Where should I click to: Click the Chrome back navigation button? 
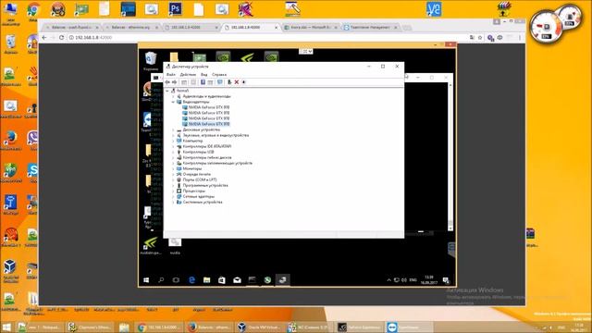coord(44,37)
